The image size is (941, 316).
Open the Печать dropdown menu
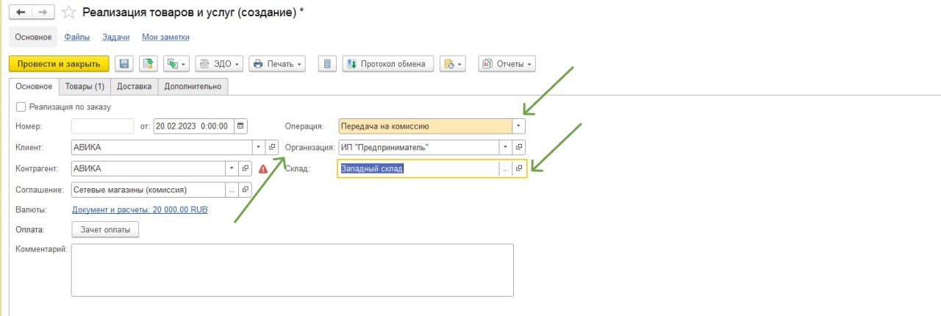pos(277,64)
